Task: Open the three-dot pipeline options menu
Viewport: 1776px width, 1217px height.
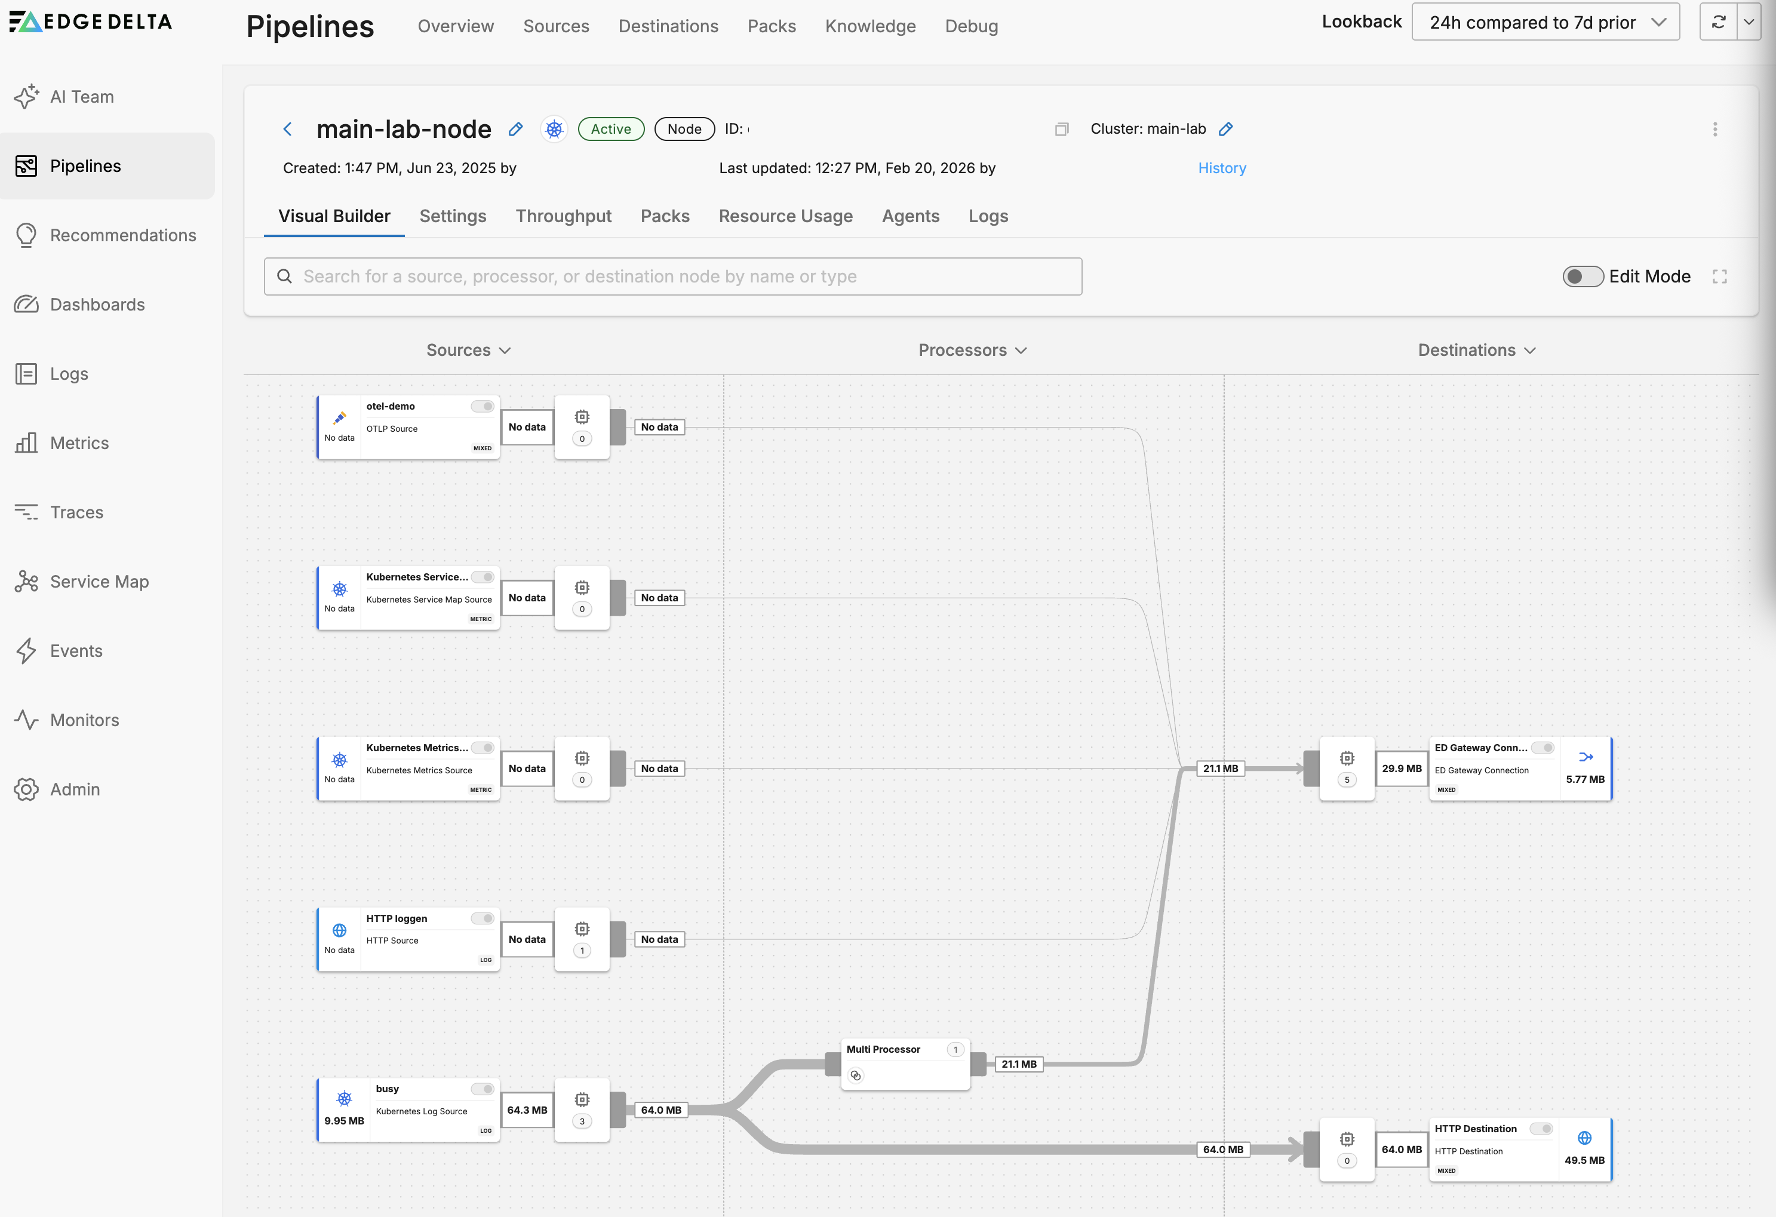Action: click(1715, 129)
